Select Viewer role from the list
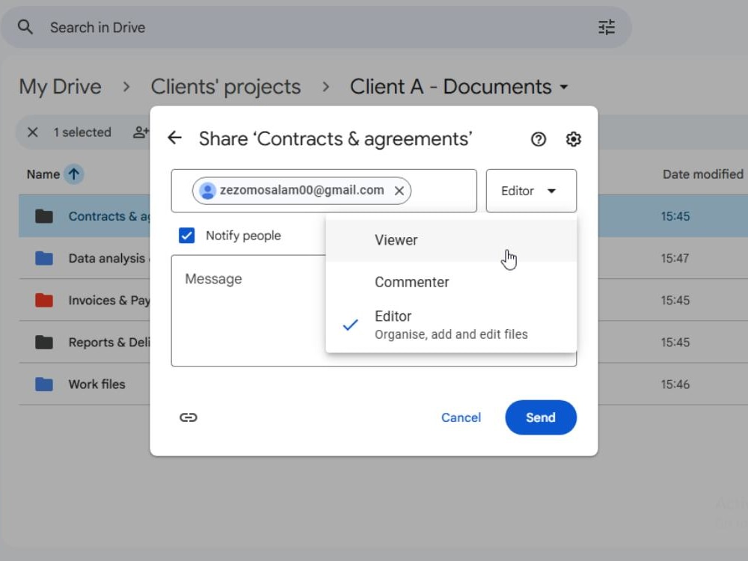748x561 pixels. point(451,240)
